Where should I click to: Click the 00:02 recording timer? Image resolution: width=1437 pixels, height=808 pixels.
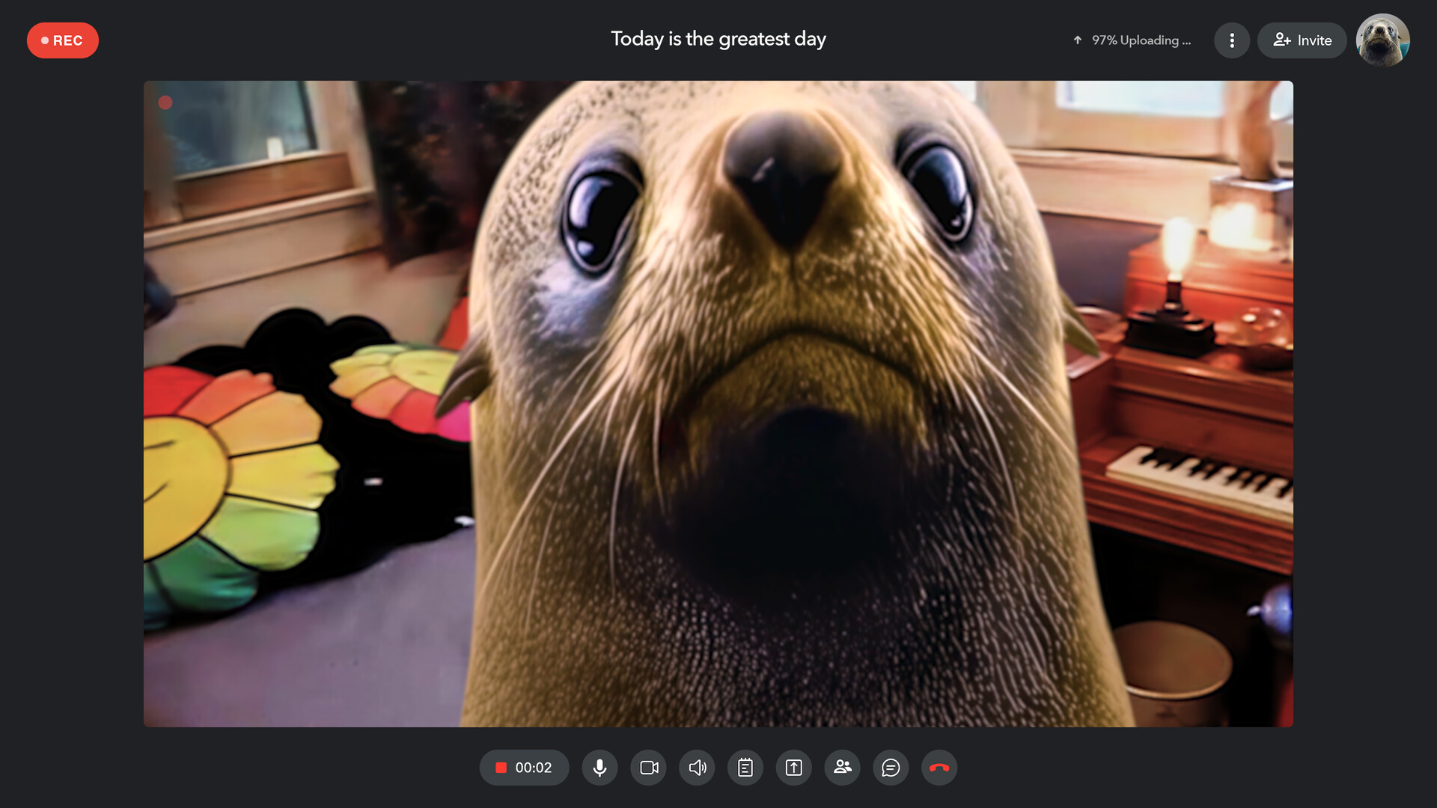[x=533, y=768]
